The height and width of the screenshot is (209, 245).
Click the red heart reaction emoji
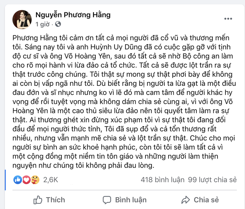point(26,180)
